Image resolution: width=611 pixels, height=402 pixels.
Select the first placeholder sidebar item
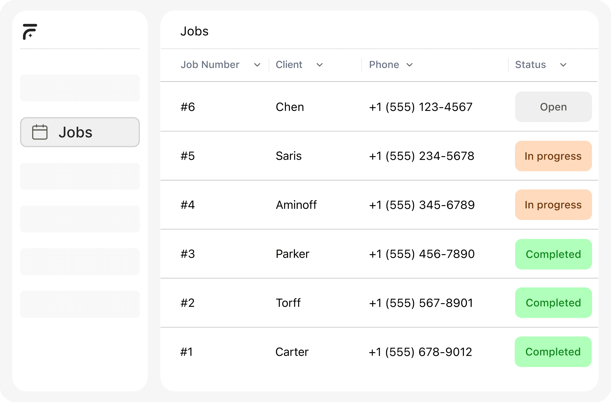[80, 88]
